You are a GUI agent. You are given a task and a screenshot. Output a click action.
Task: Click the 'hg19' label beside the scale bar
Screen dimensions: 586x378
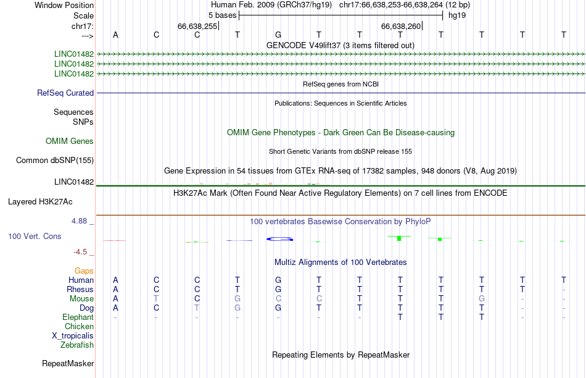457,15
